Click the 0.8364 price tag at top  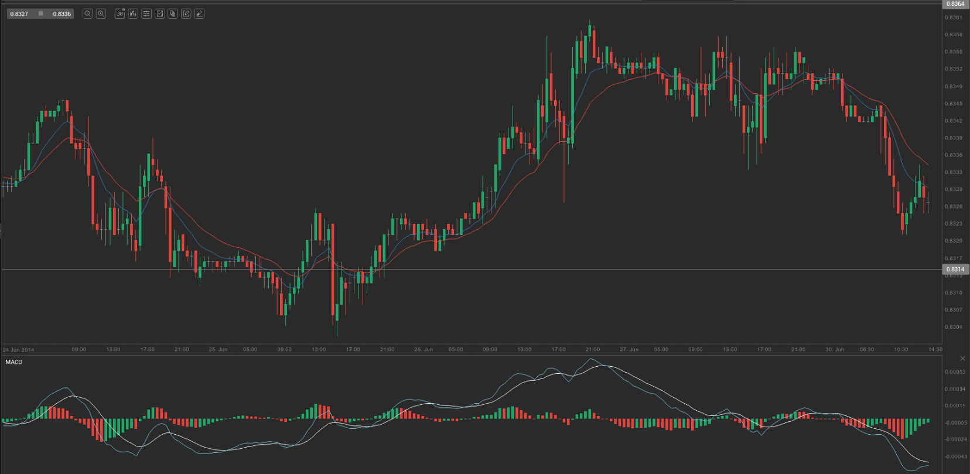click(955, 4)
